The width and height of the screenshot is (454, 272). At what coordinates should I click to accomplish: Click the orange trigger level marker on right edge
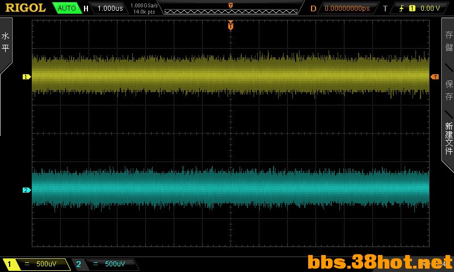click(x=435, y=77)
